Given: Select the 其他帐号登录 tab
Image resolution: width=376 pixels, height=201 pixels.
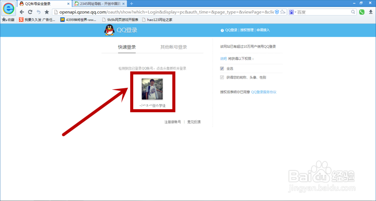Looking at the screenshot, I should click(x=174, y=47).
